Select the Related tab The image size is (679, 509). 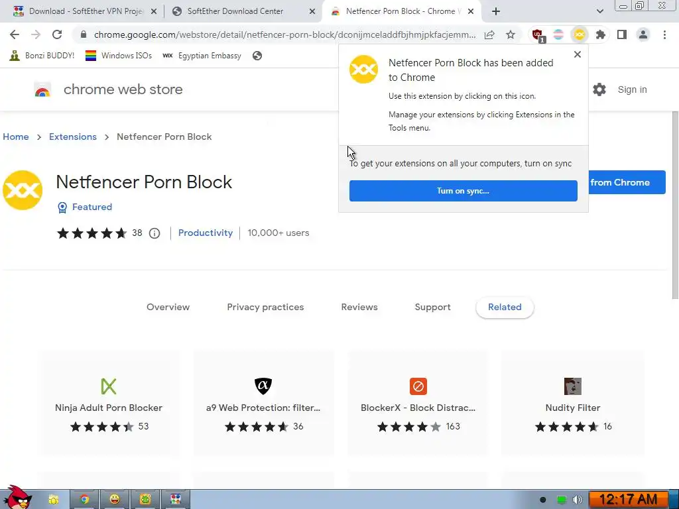[x=505, y=308]
